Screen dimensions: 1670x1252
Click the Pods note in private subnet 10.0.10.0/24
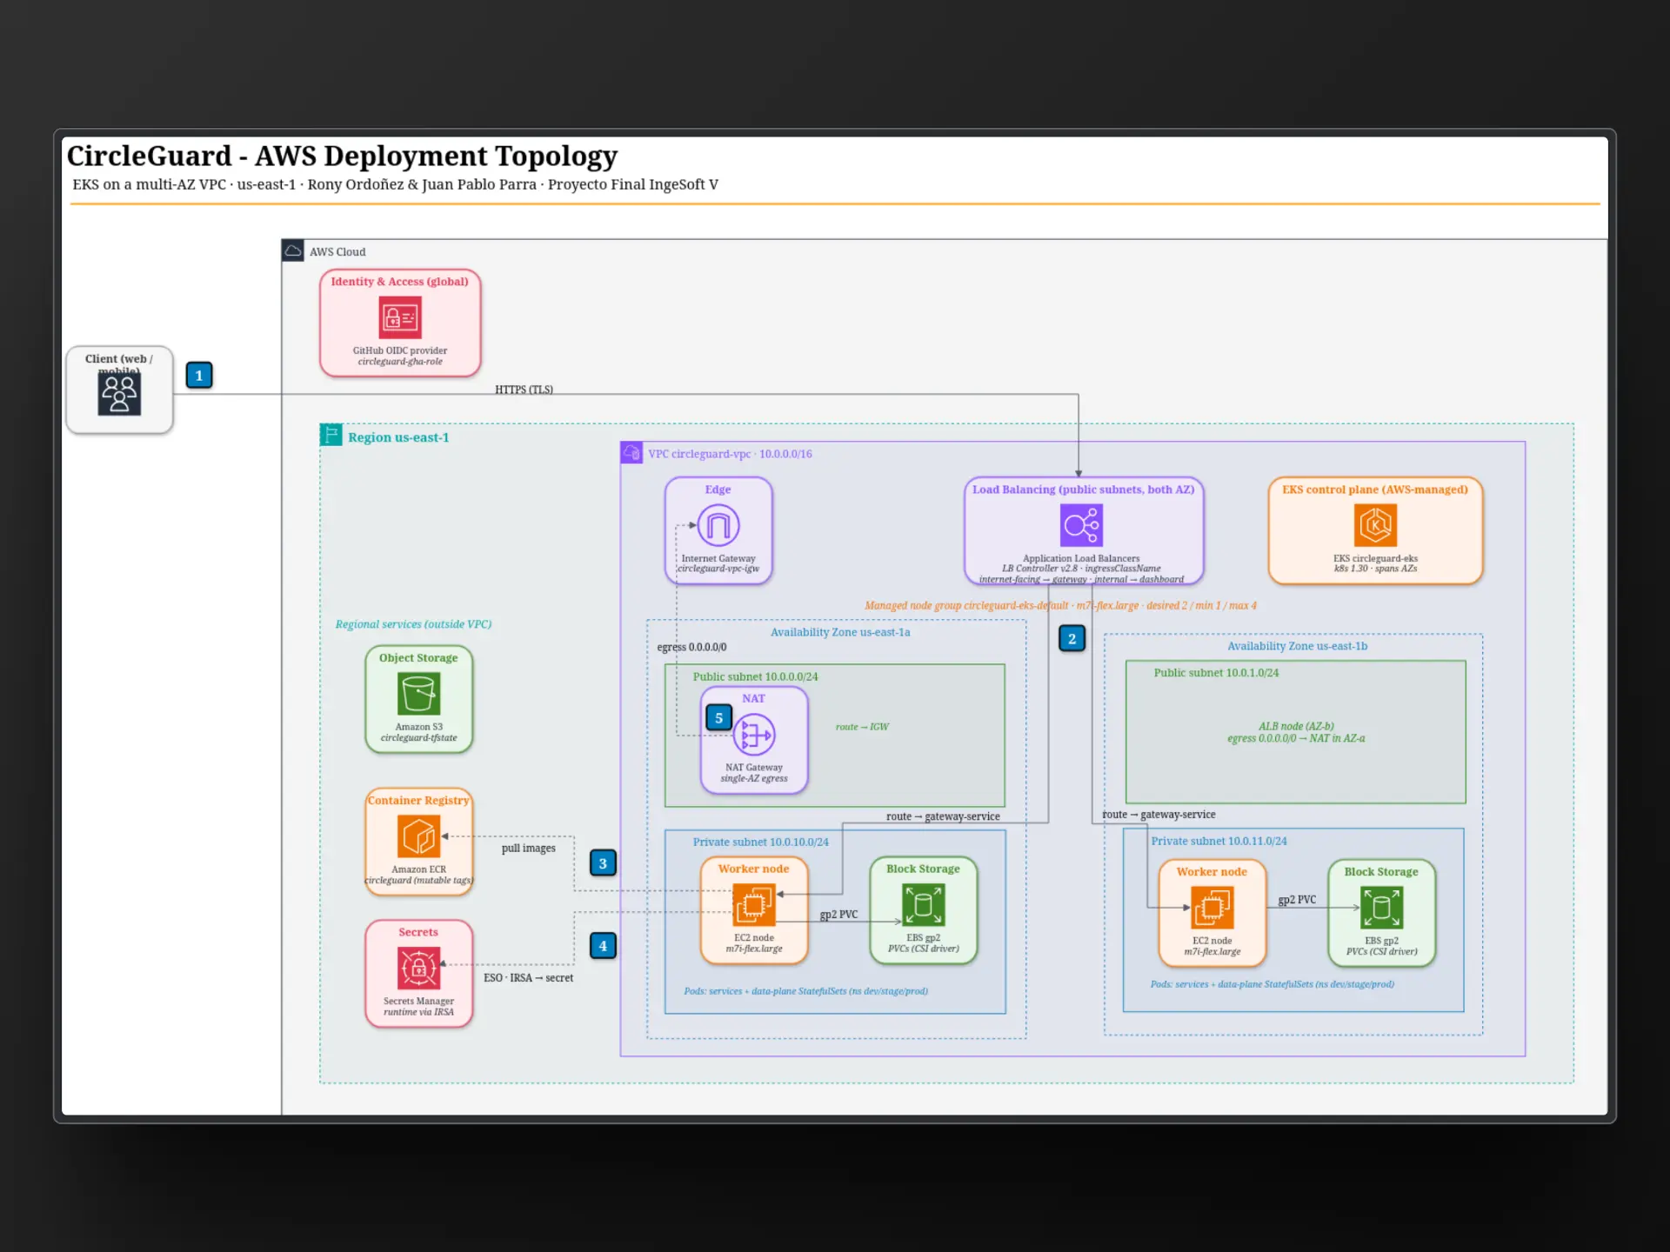tap(805, 991)
